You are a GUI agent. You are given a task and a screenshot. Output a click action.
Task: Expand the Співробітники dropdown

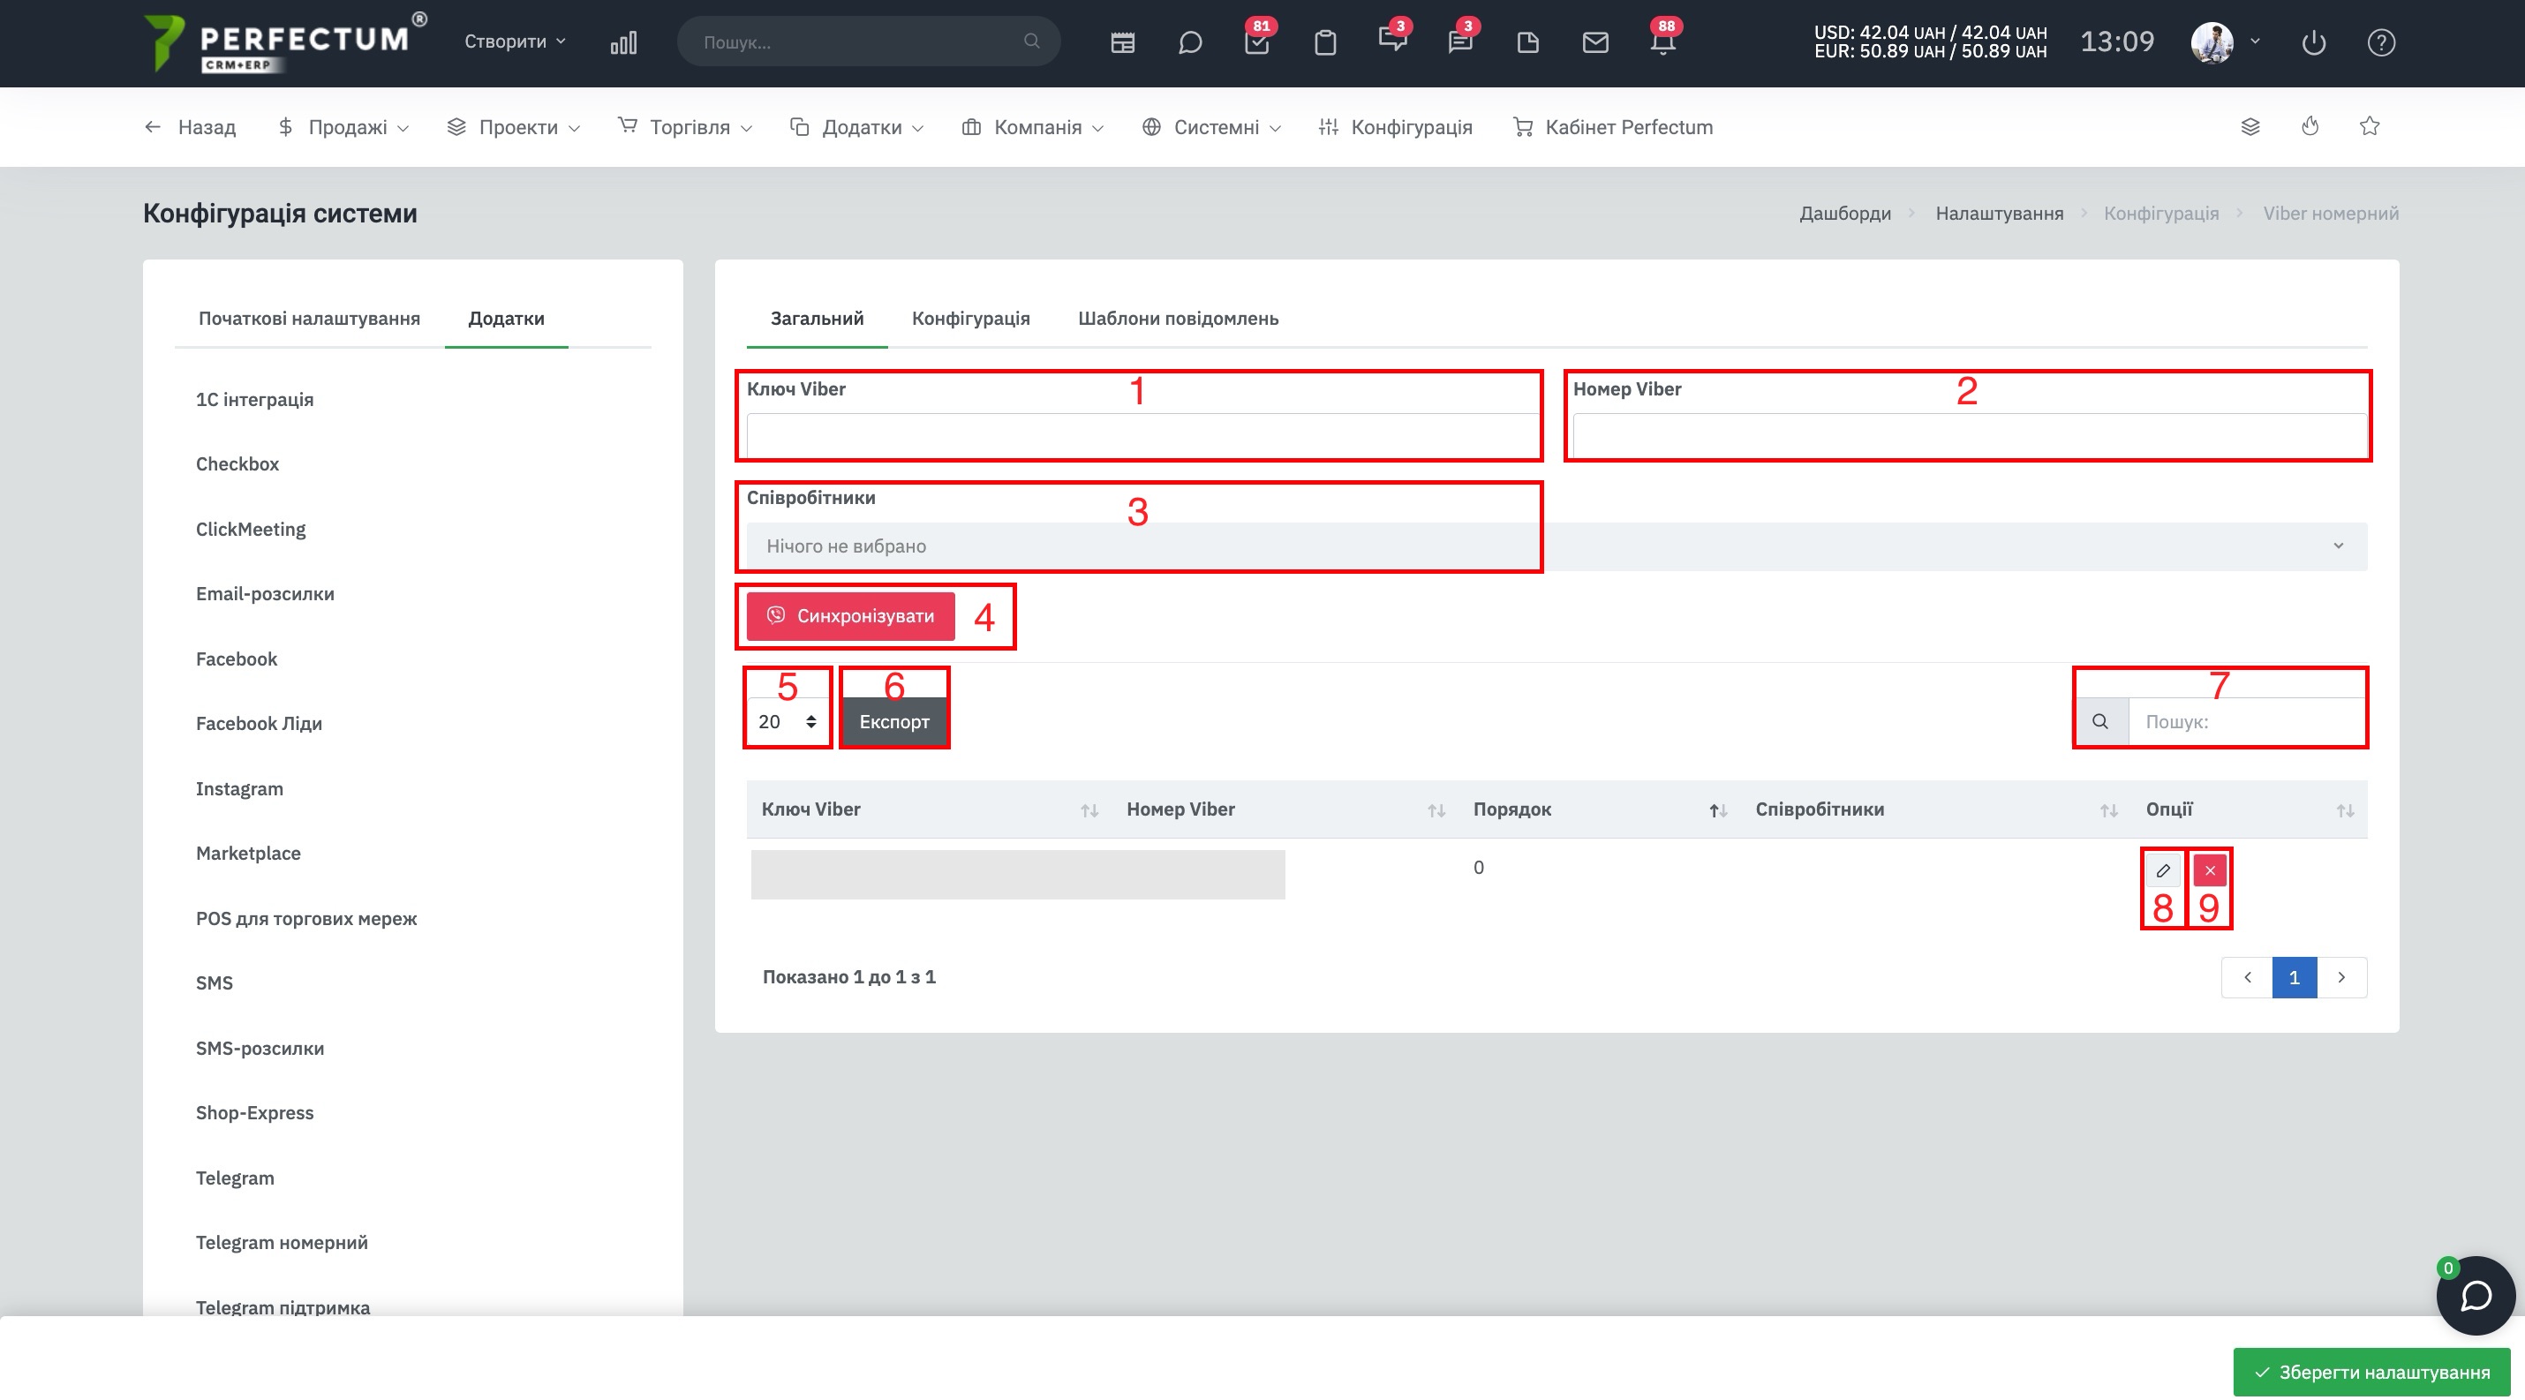1556,546
